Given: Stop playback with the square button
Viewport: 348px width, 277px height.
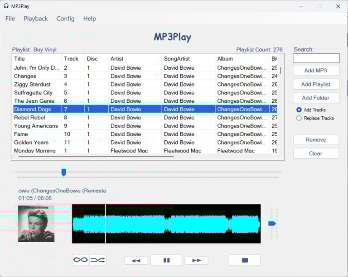Looking at the screenshot, I should (x=245, y=260).
